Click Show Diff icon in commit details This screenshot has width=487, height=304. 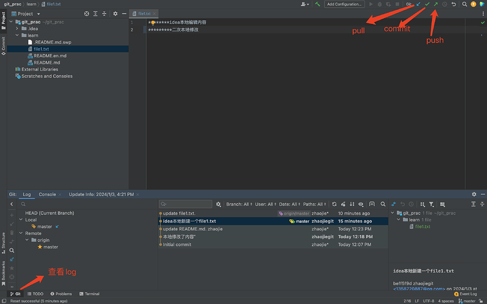[393, 204]
